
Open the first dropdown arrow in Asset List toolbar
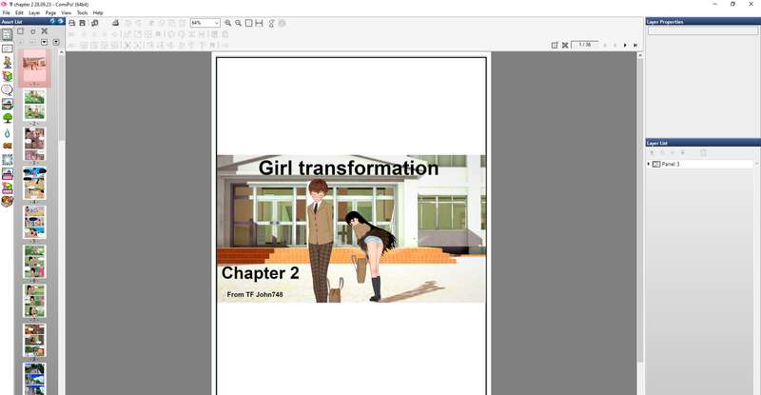point(44,42)
